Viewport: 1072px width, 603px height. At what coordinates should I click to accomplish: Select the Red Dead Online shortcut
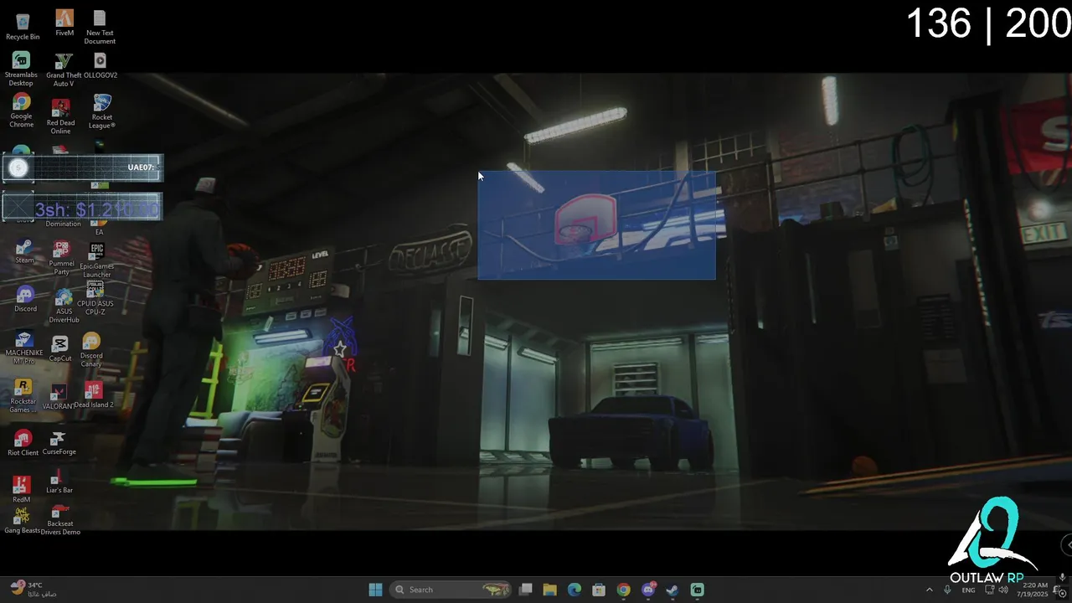pos(60,116)
